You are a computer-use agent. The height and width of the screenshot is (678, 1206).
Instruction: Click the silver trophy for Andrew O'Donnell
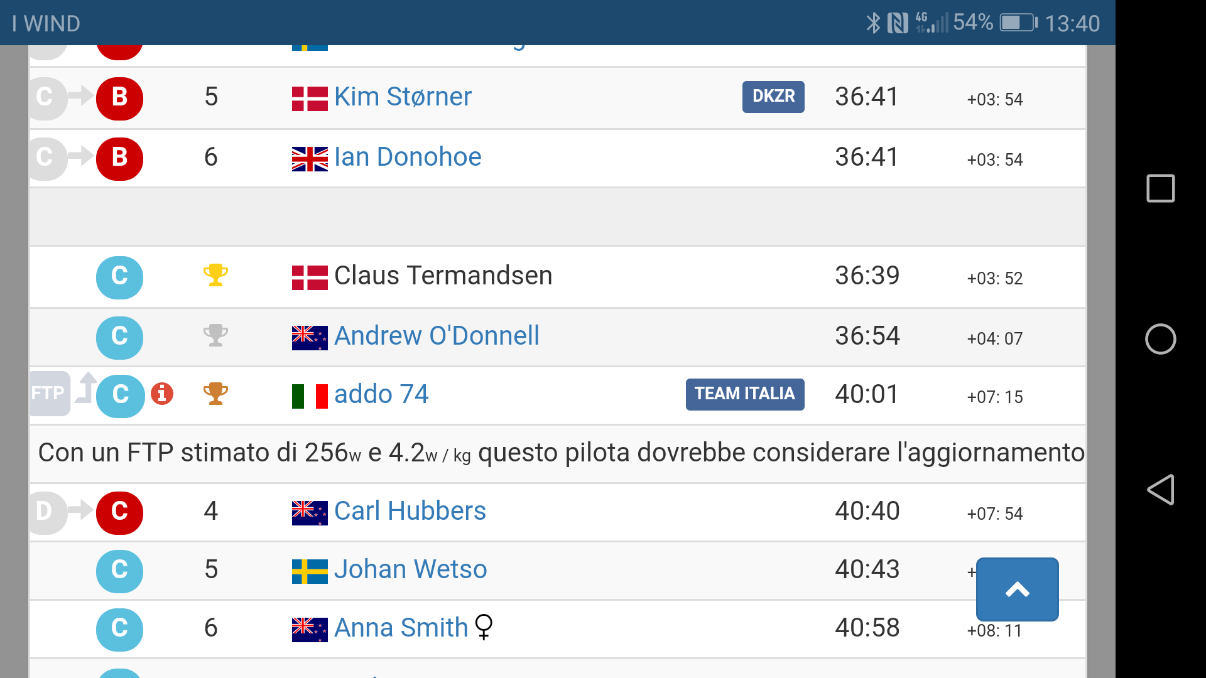215,335
